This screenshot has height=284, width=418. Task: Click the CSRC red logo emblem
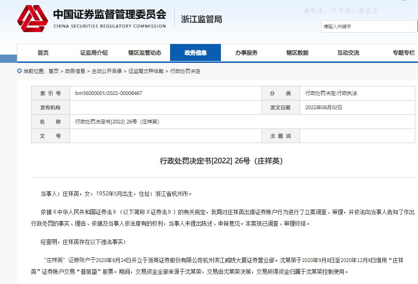click(32, 19)
